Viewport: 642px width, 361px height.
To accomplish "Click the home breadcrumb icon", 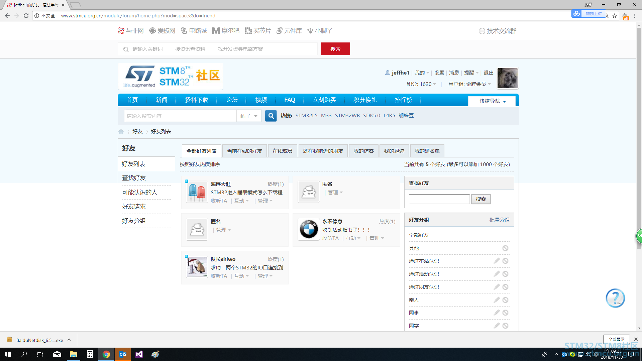I will click(121, 132).
